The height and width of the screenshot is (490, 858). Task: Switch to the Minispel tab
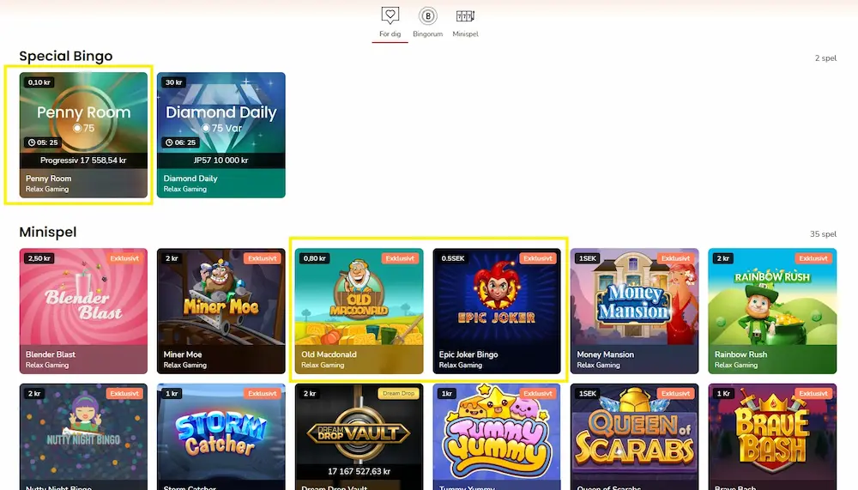465,22
